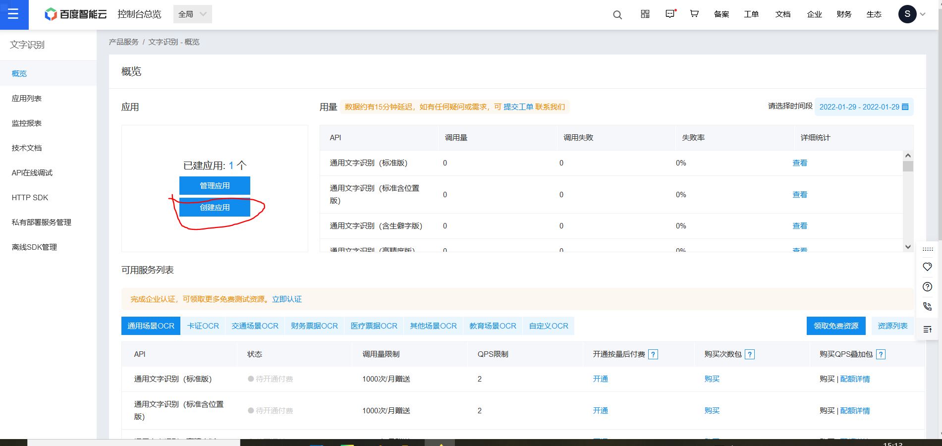Image resolution: width=942 pixels, height=446 pixels.
Task: Click 产品服务 breadcrumb link
Action: pos(124,42)
